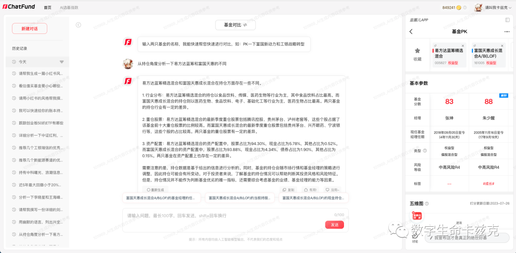
Task: Send the message with 发送
Action: click(334, 225)
